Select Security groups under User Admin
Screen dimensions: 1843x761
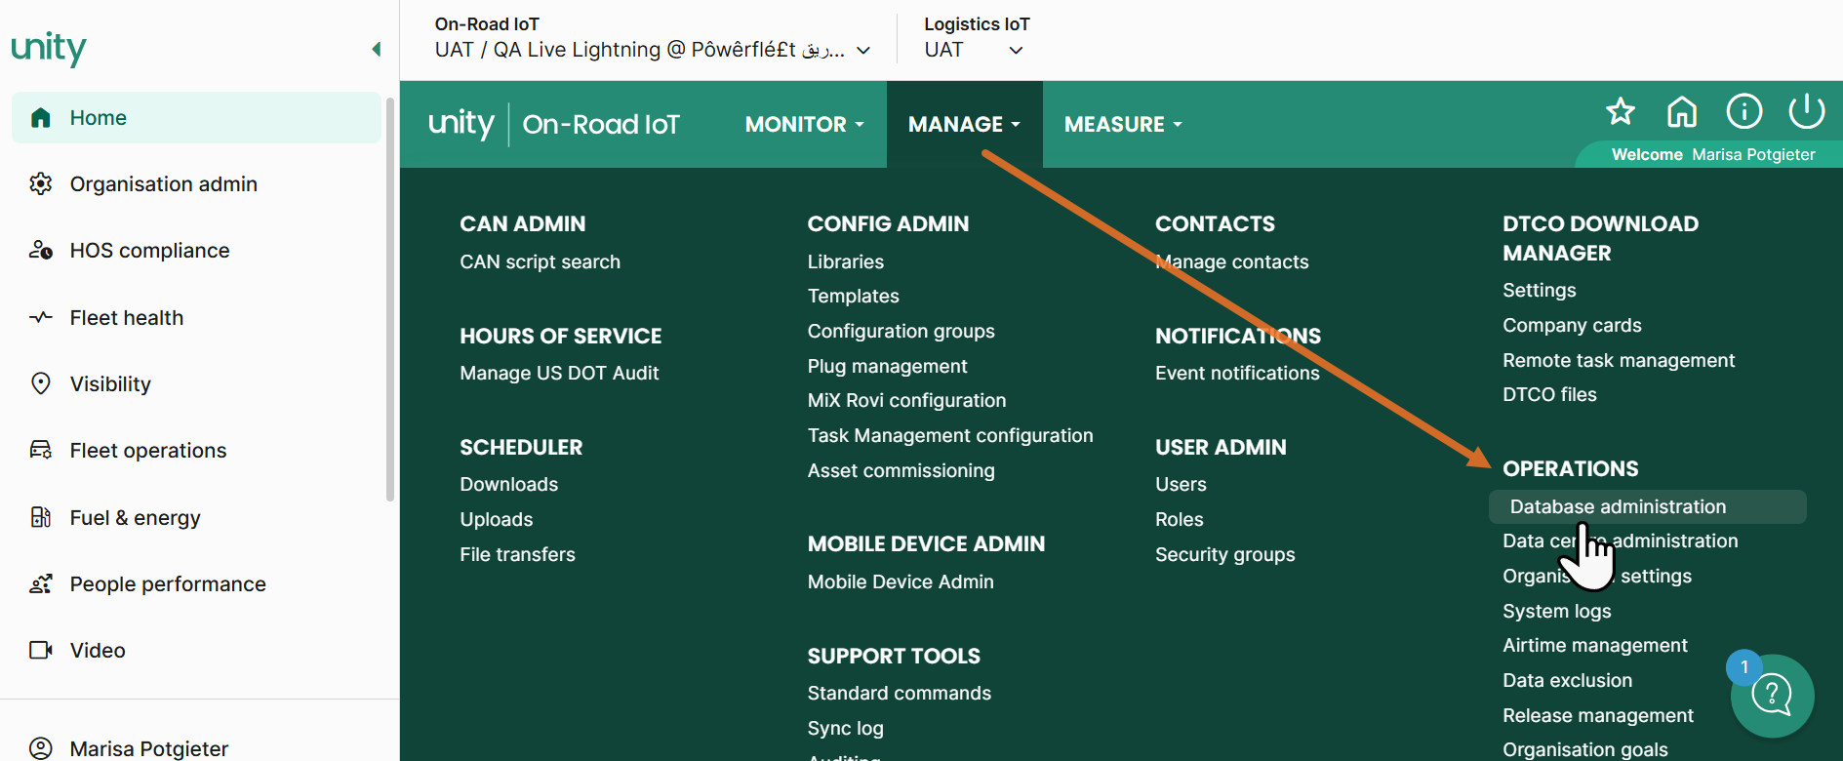1224,554
